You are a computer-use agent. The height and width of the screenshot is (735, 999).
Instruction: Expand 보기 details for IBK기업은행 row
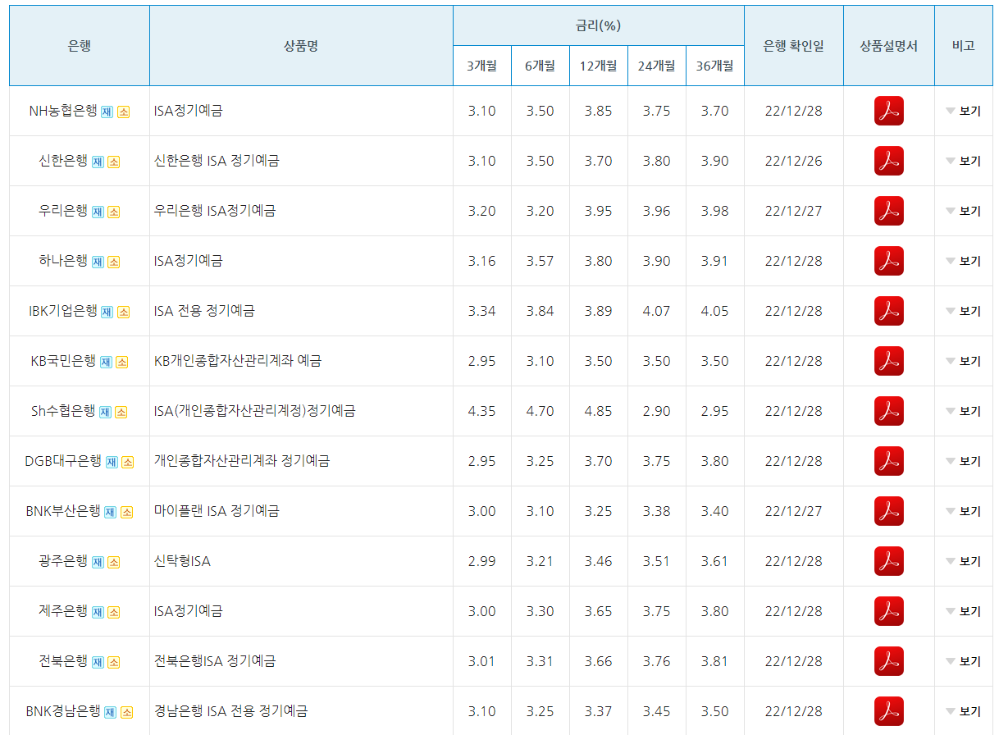[x=963, y=311]
